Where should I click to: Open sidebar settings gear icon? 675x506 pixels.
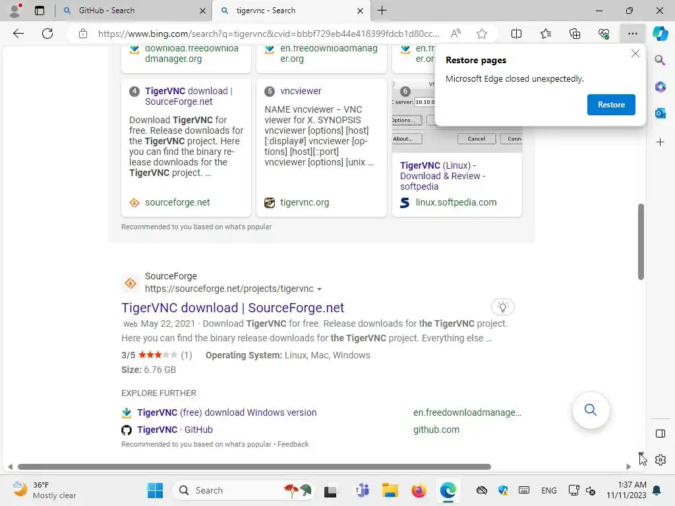(x=660, y=460)
